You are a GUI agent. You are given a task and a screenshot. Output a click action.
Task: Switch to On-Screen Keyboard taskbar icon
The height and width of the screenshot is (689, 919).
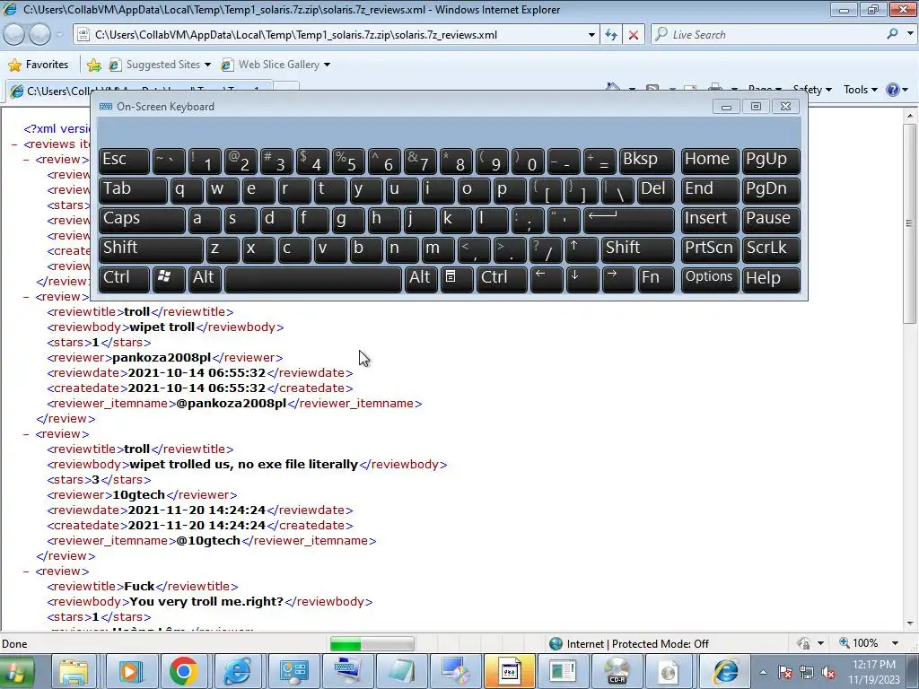347,671
